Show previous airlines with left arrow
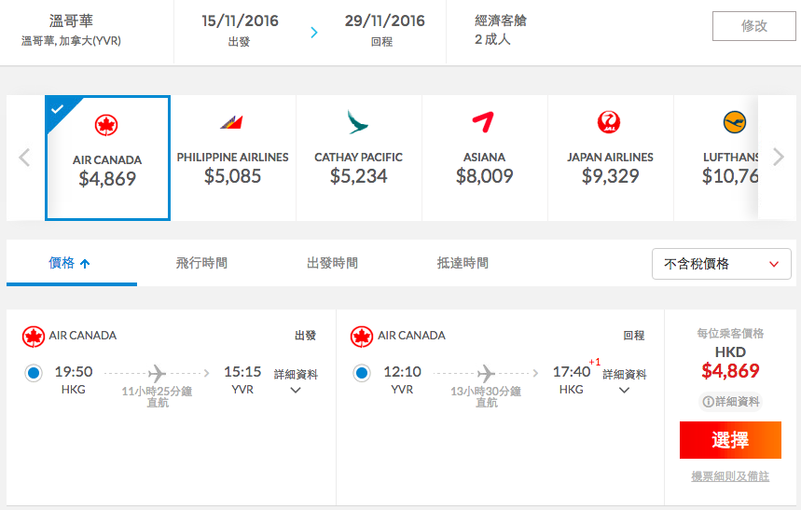This screenshot has height=510, width=801. click(x=24, y=158)
